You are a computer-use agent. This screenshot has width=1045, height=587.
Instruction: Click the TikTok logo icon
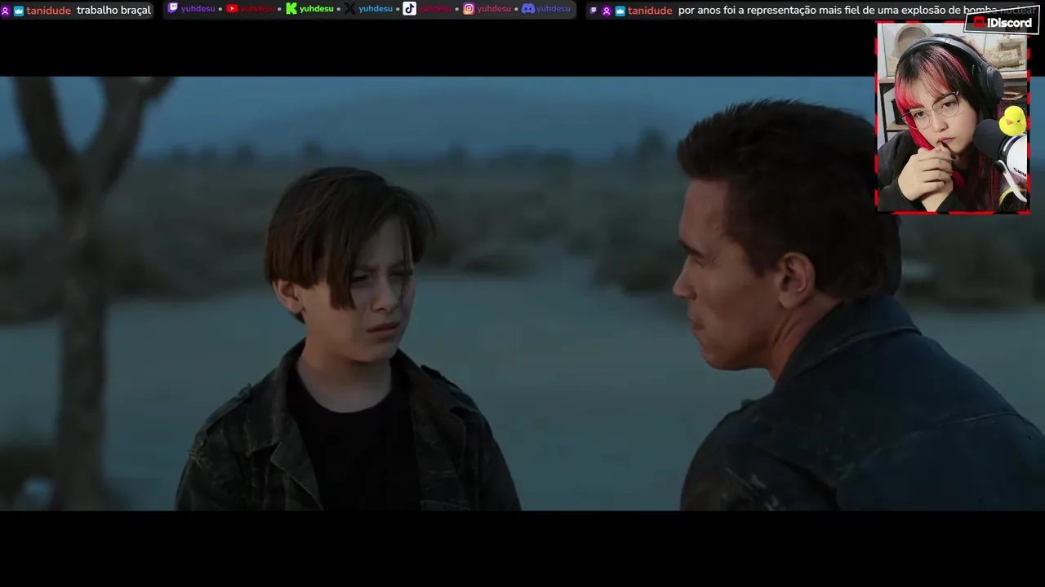pyautogui.click(x=409, y=9)
